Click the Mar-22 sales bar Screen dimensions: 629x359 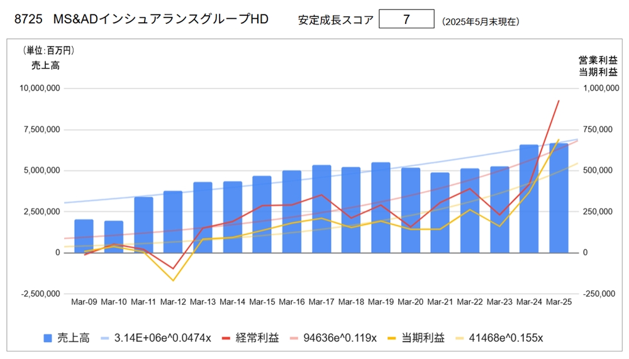[x=470, y=211]
